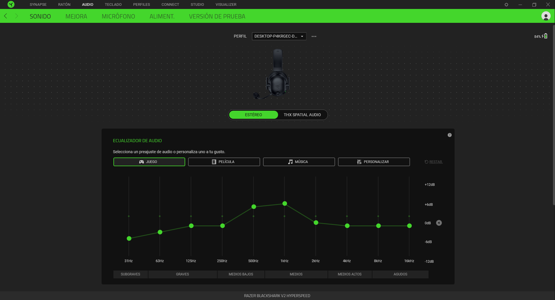Image resolution: width=555 pixels, height=300 pixels.
Task: Click the 16kHz equalizer slider knob
Action: [409, 226]
